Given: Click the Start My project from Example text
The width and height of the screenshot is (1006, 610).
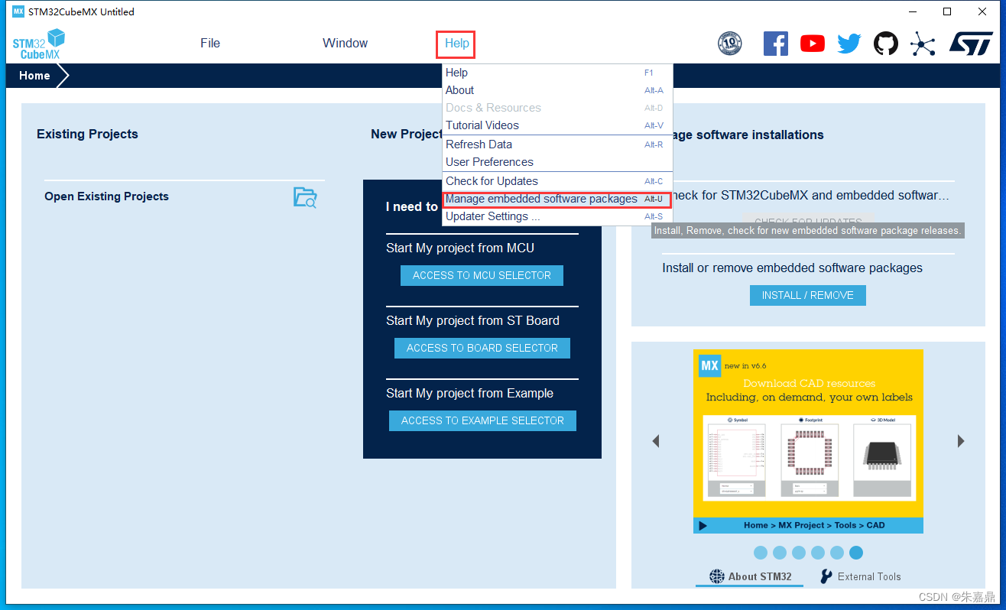Looking at the screenshot, I should [469, 393].
